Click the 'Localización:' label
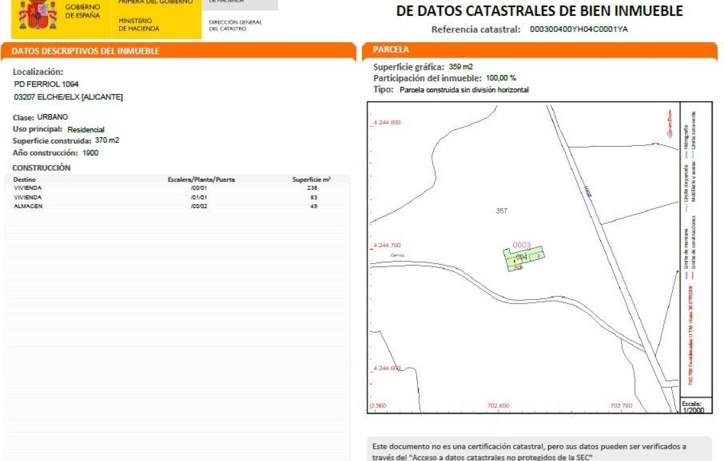The width and height of the screenshot is (724, 461). pos(38,72)
